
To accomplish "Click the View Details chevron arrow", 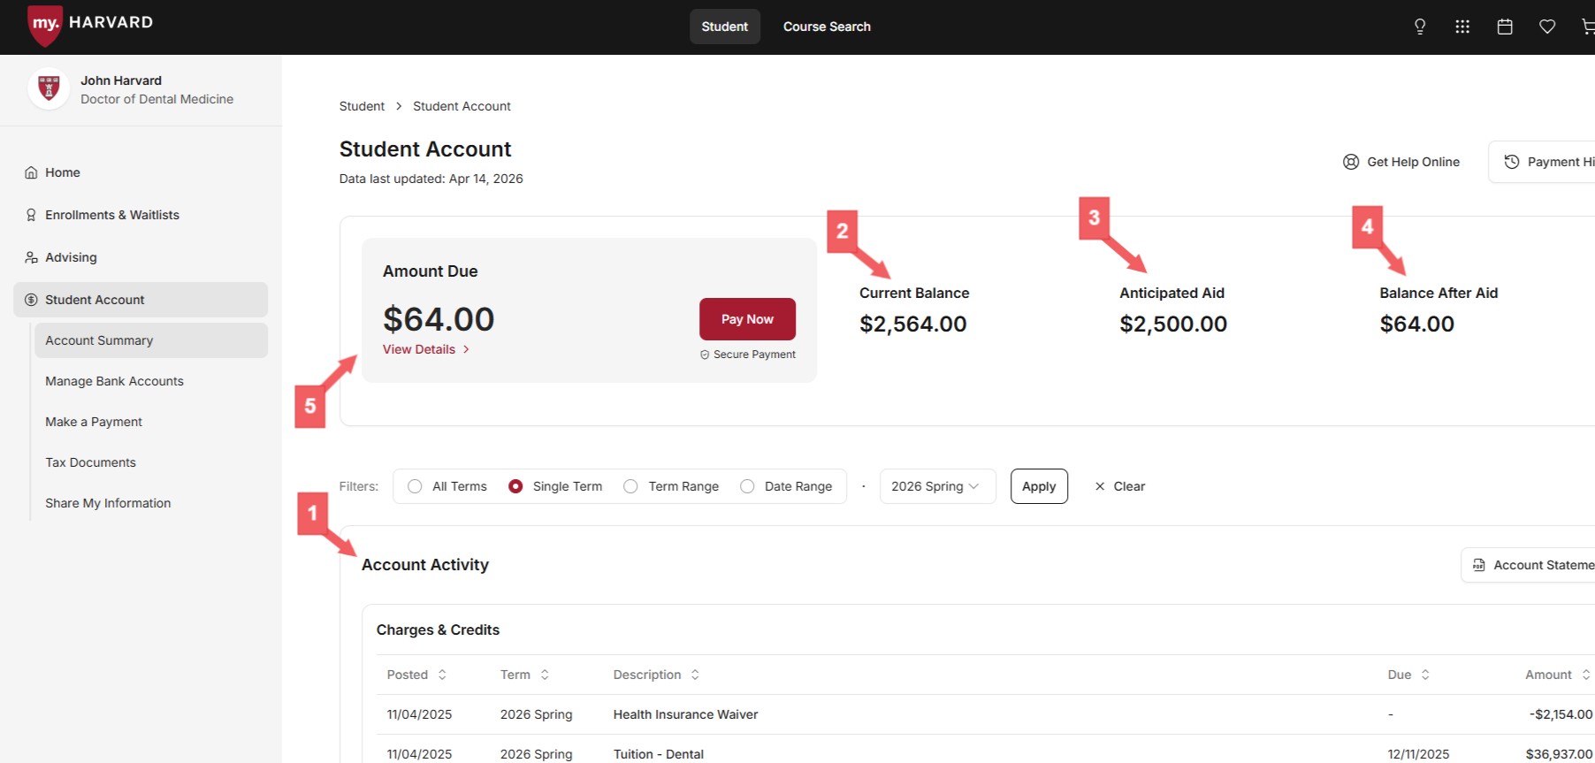I will 466,349.
